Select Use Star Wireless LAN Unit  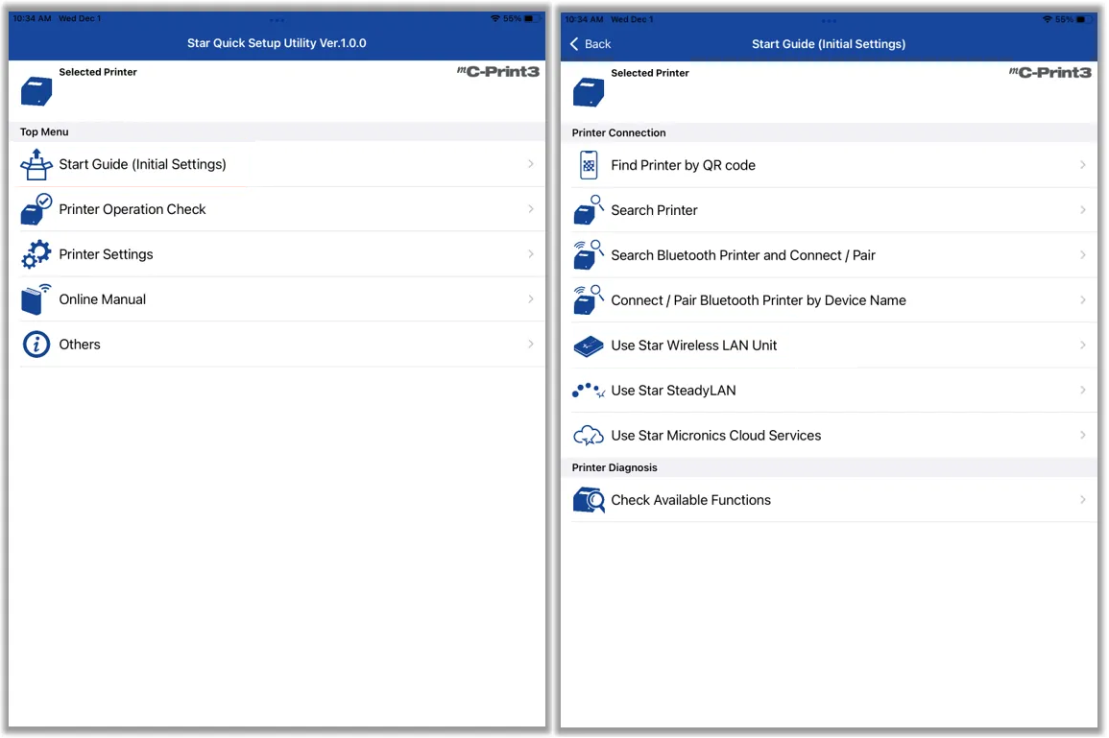point(829,345)
